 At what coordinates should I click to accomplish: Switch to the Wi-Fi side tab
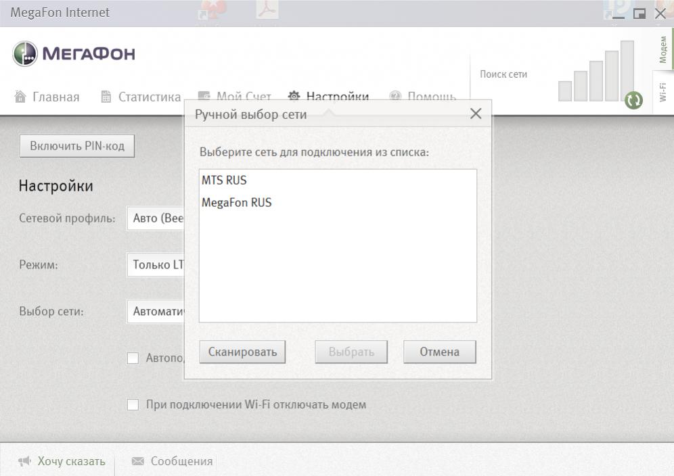coord(663,93)
